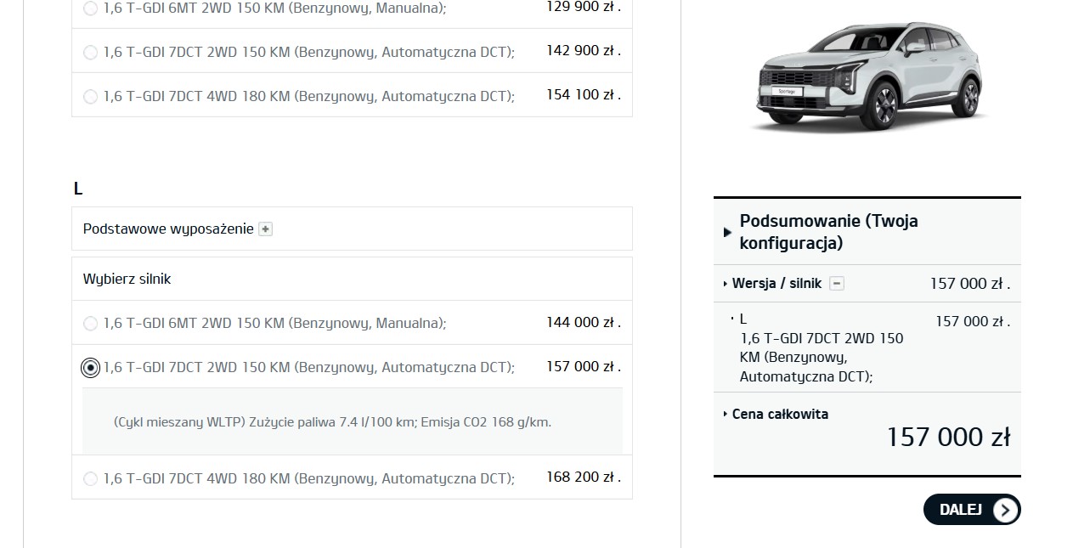This screenshot has height=548, width=1073.
Task: Click the bullet next to trim L summary entry
Action: click(x=732, y=319)
